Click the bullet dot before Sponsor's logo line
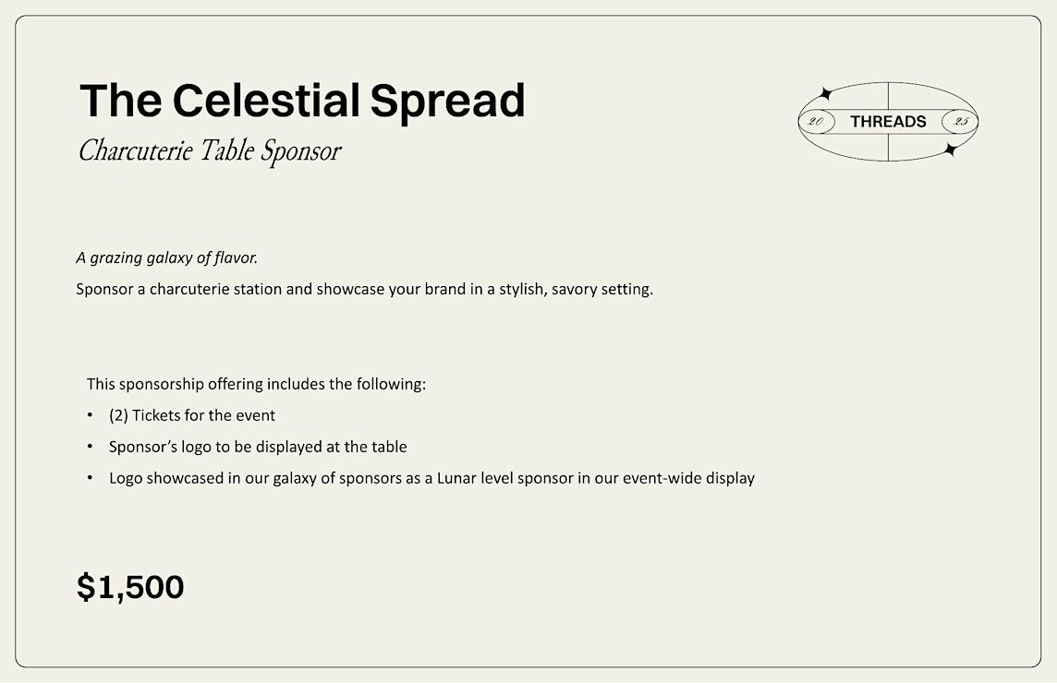The image size is (1057, 683). tap(90, 446)
